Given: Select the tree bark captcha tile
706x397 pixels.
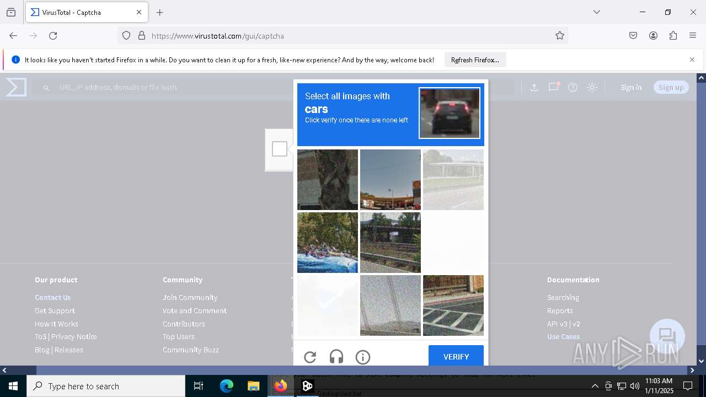Looking at the screenshot, I should 328,180.
